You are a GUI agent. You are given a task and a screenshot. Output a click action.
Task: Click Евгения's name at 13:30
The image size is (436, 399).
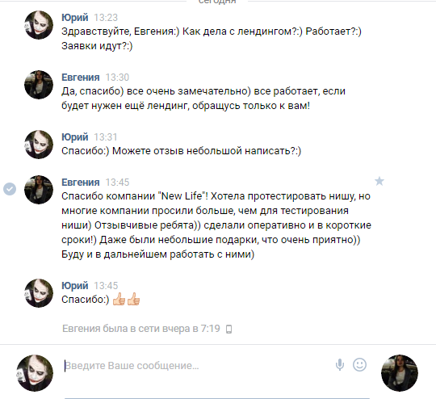tap(81, 78)
